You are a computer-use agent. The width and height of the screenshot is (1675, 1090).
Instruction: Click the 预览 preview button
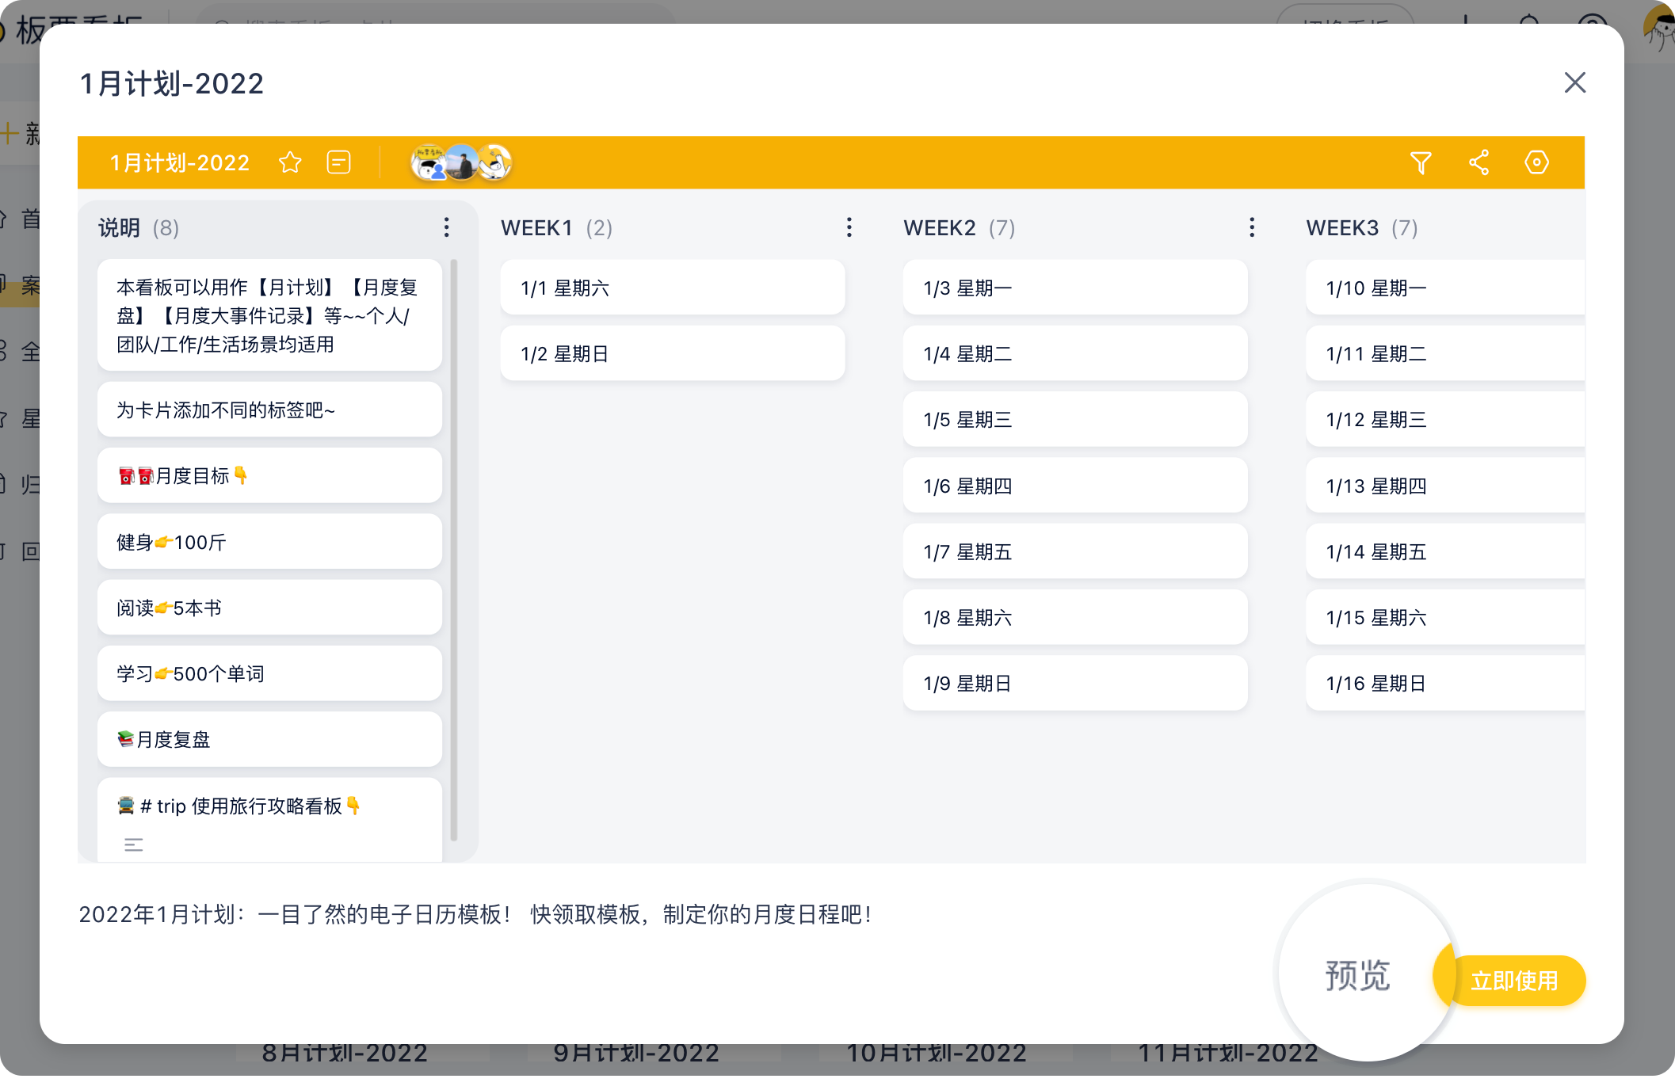click(x=1357, y=975)
